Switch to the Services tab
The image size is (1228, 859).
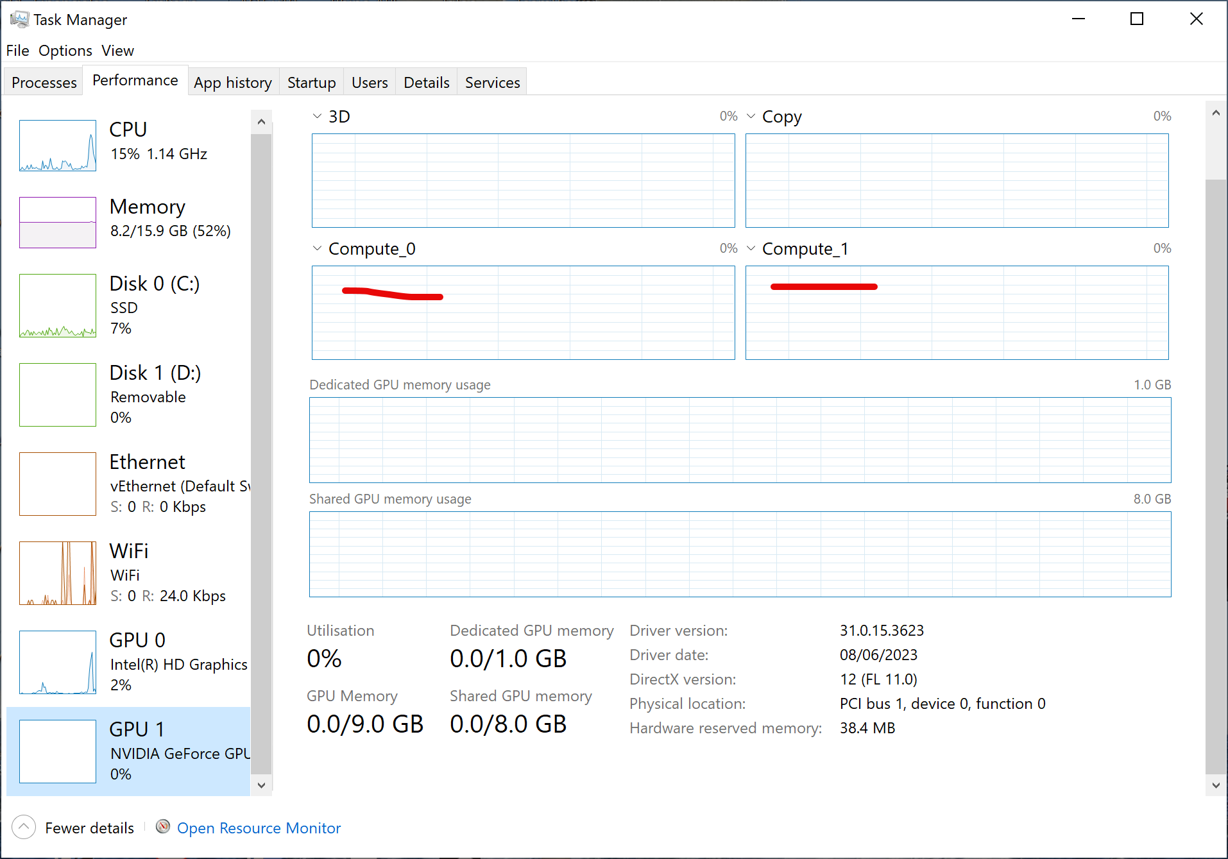(492, 82)
